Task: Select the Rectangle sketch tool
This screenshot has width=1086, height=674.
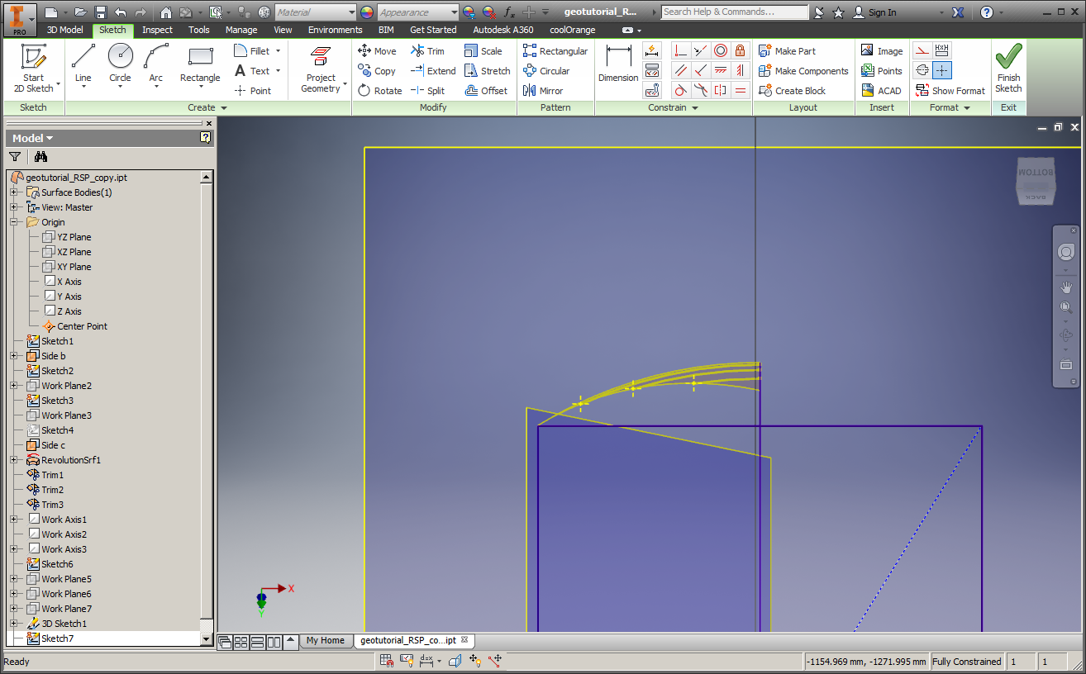Action: 200,66
